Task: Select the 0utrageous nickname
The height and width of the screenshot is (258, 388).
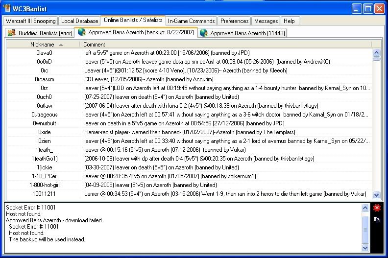Action: [x=44, y=115]
